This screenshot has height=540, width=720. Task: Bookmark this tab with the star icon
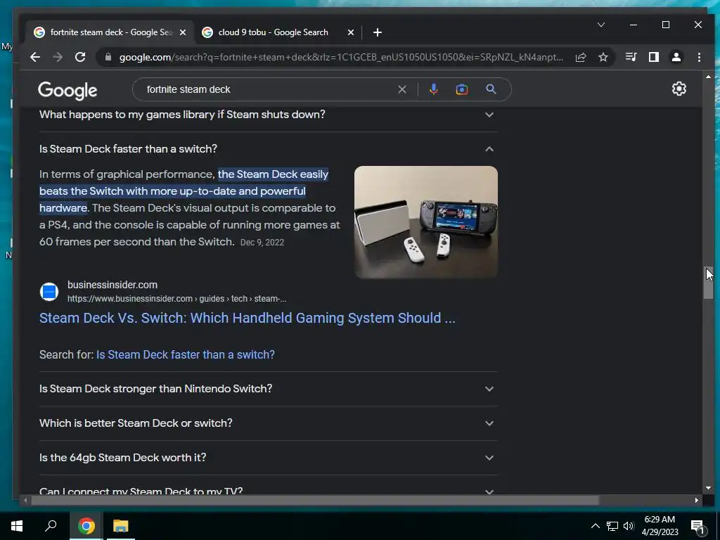(x=603, y=57)
